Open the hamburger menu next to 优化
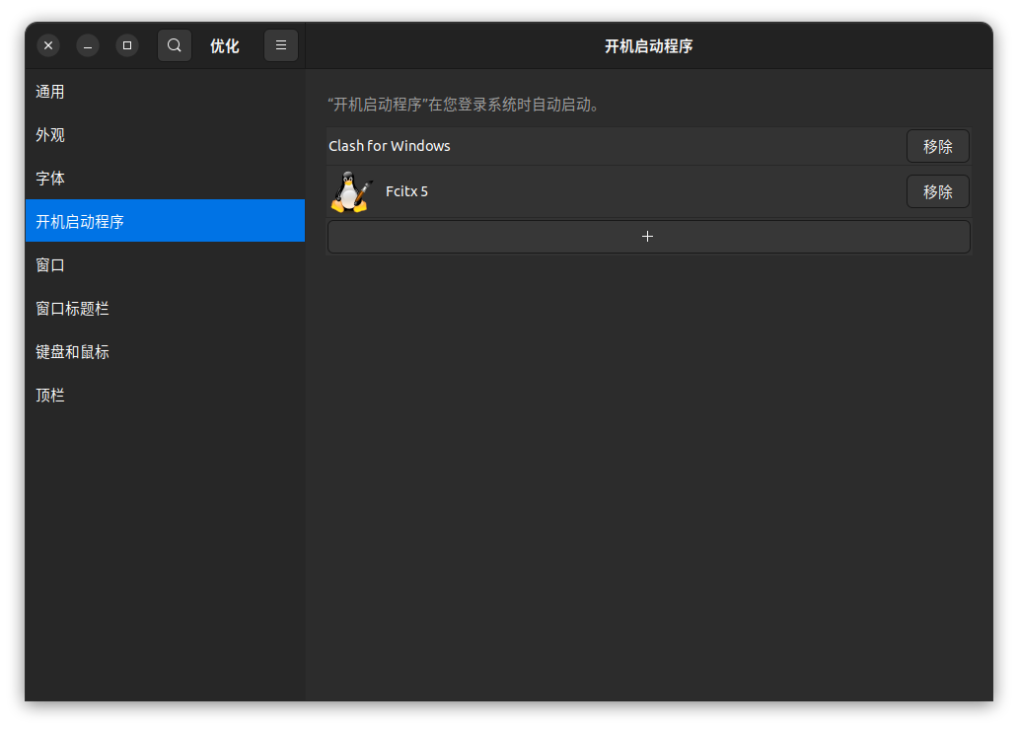This screenshot has width=1018, height=729. pos(281,45)
